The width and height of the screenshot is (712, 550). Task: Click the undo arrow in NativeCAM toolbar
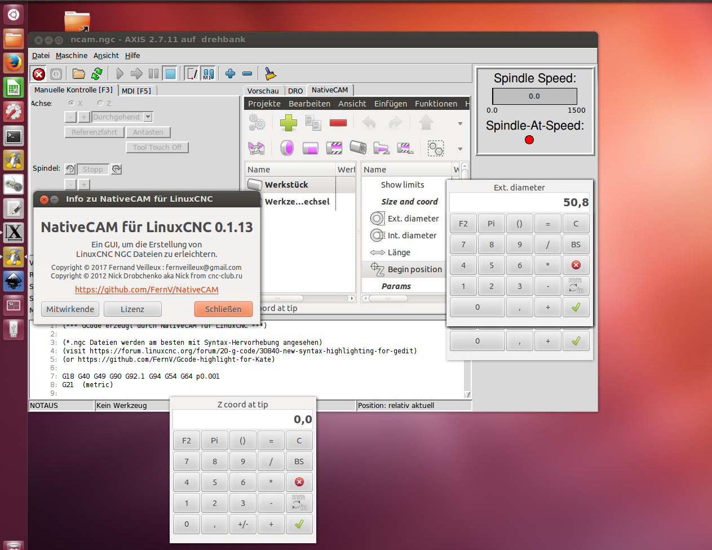point(369,122)
